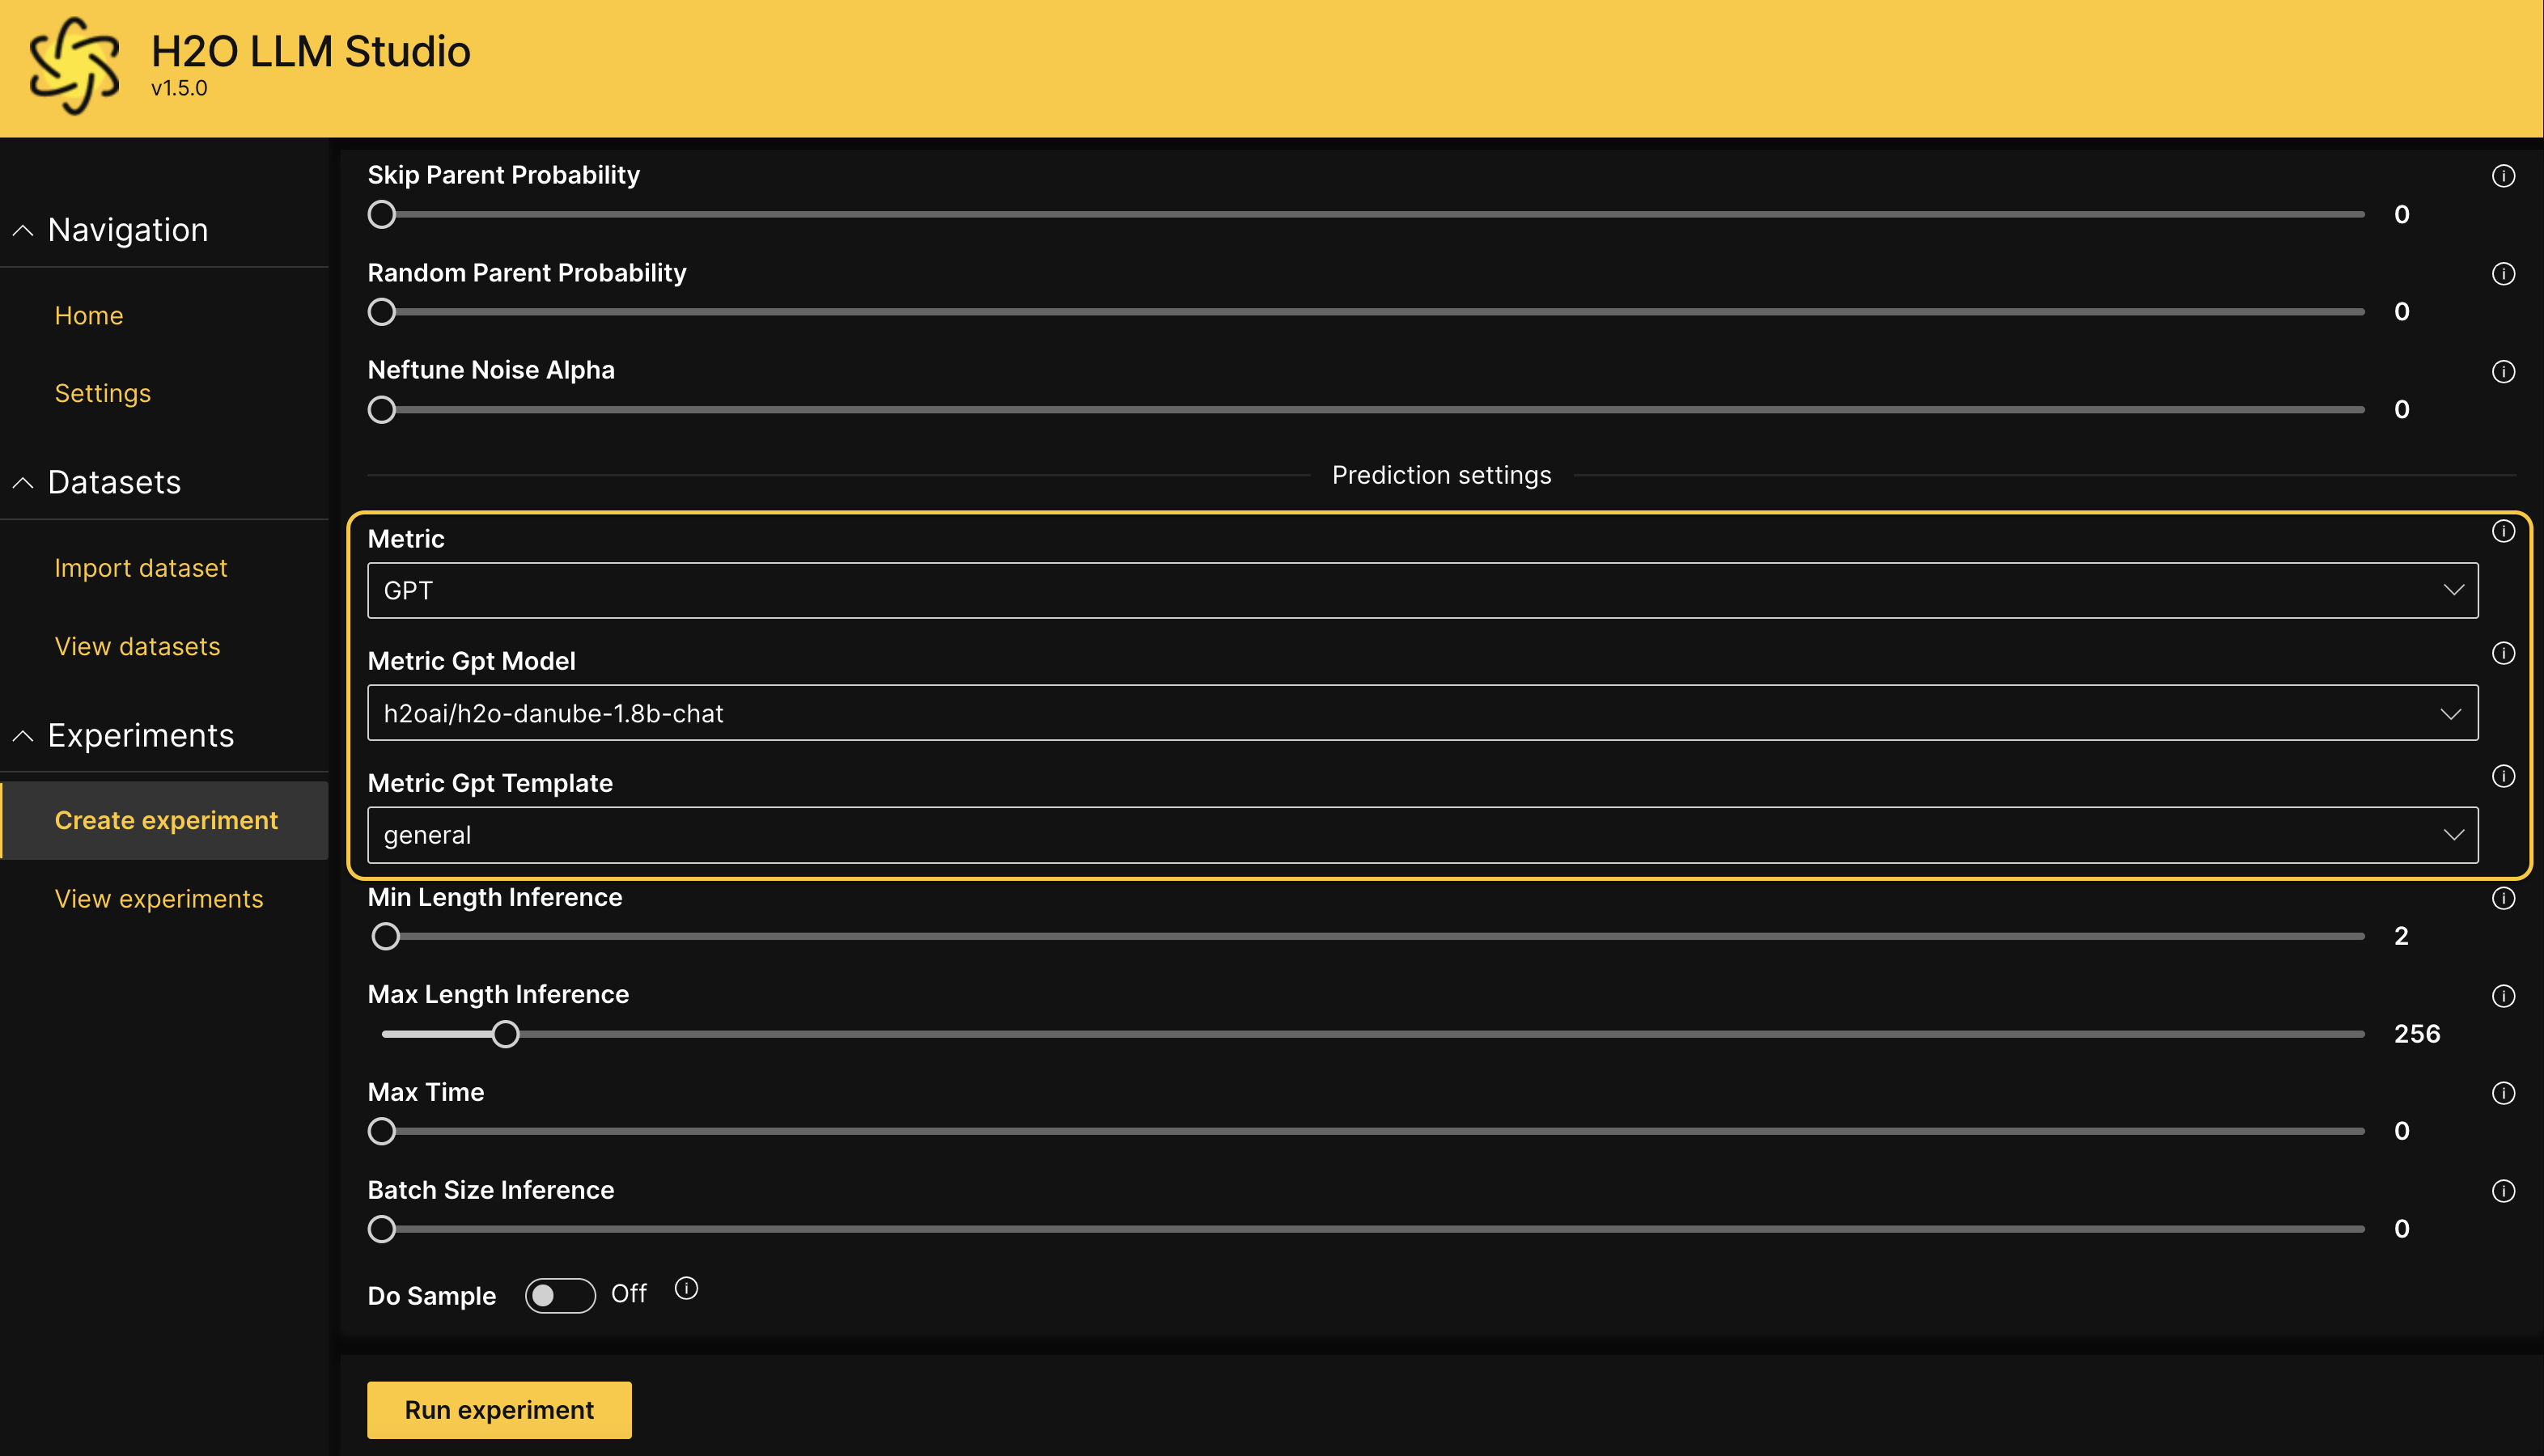The image size is (2544, 1456).
Task: Open Metric Gpt Template dropdown showing general
Action: tap(1422, 835)
